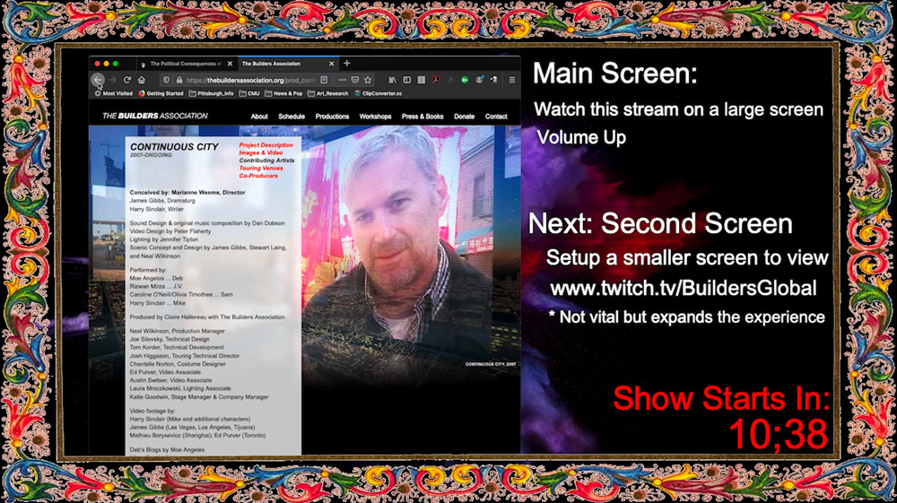Open the ClipConverter.cc bookmark

(x=379, y=93)
